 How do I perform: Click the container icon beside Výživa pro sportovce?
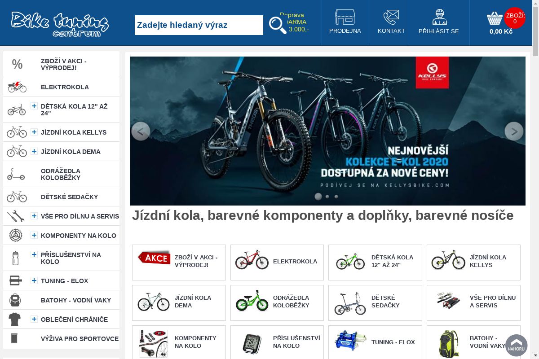coord(14,338)
